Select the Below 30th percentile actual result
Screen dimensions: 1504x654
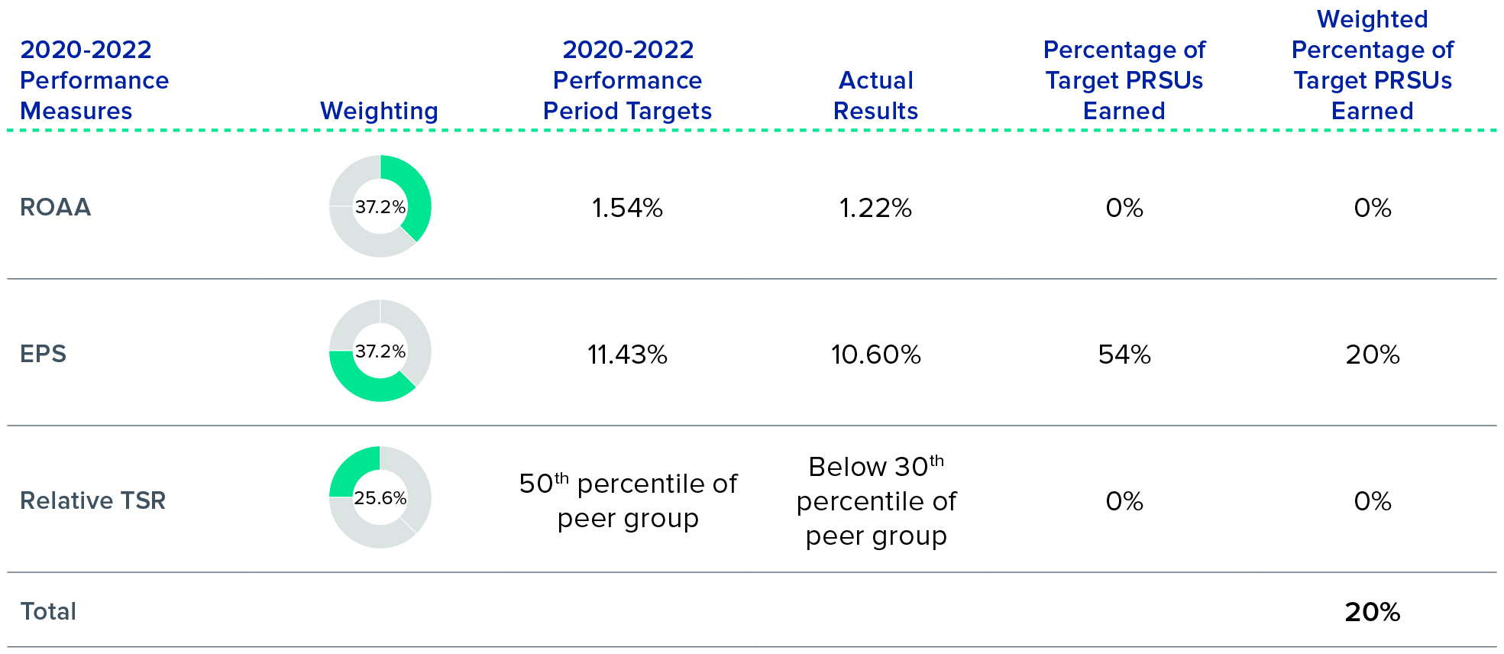pyautogui.click(x=875, y=500)
